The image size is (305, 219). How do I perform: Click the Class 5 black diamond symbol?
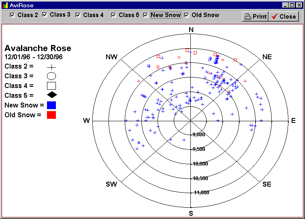[51, 95]
